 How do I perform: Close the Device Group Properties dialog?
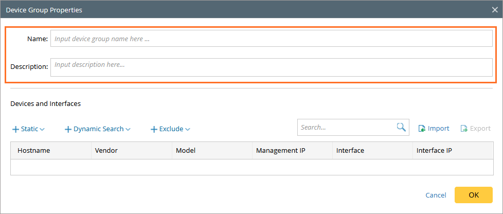pos(495,9)
